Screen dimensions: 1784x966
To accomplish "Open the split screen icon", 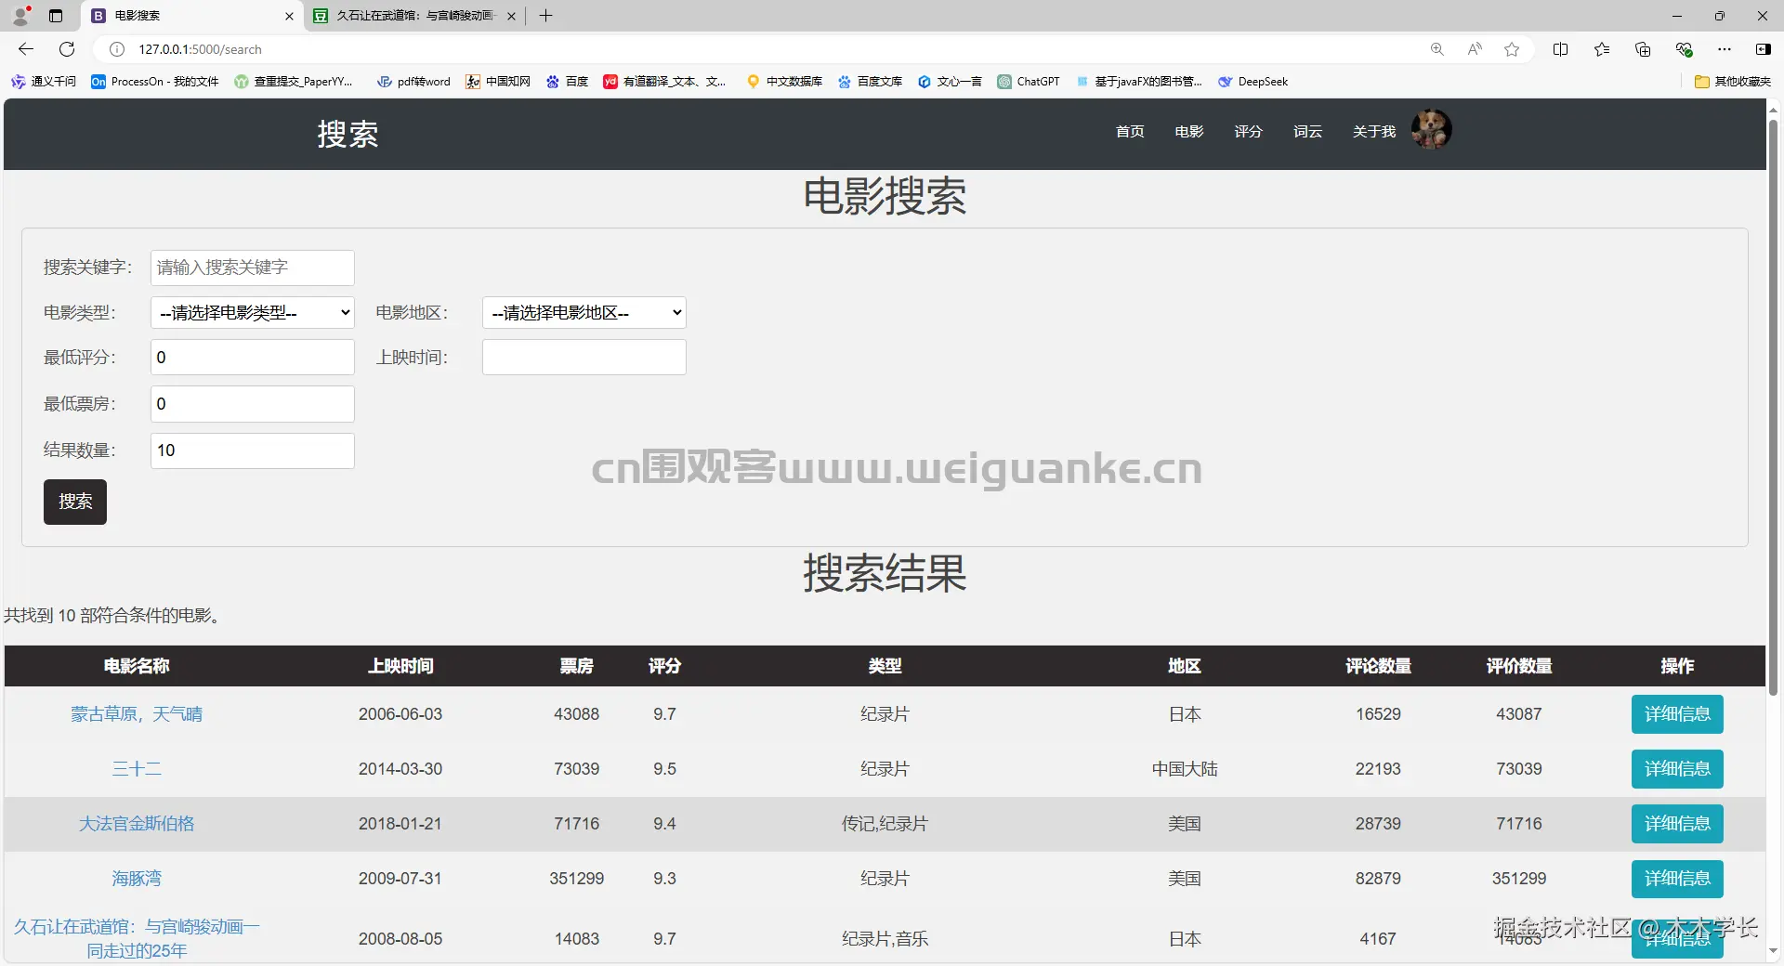I will 1561,49.
